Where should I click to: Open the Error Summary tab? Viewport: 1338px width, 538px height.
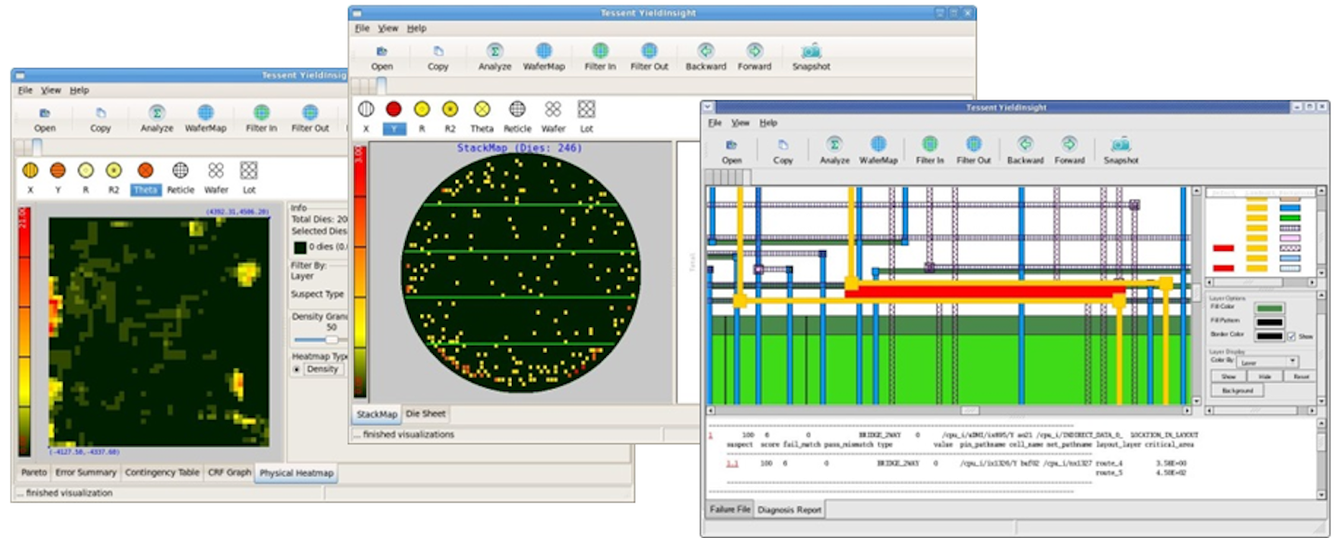(x=85, y=472)
